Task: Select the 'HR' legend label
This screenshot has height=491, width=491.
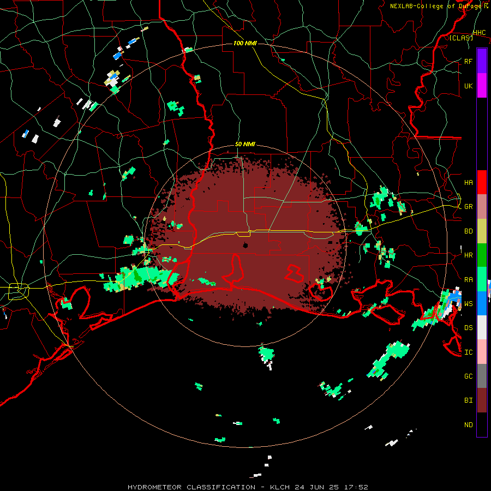Action: click(x=468, y=255)
